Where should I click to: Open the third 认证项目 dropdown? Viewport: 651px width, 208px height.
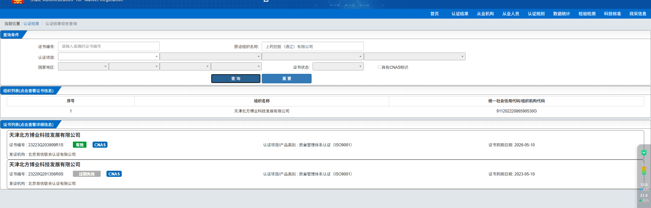313,57
